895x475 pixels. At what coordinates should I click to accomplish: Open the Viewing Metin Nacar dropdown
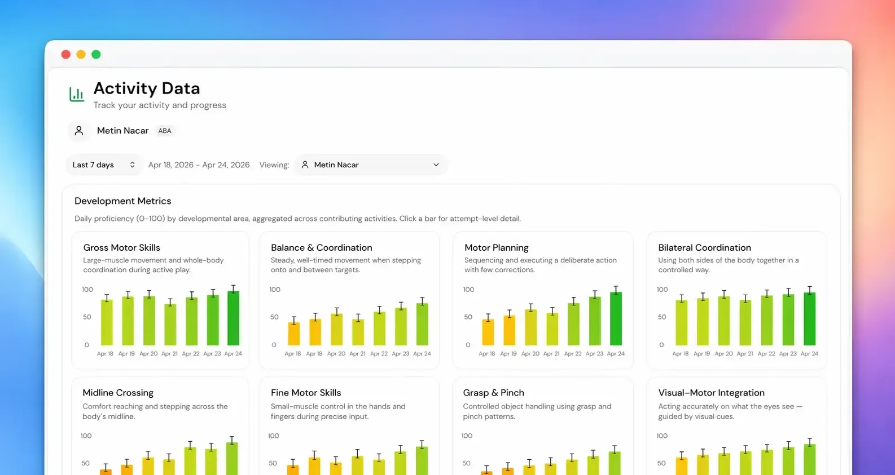click(x=370, y=165)
